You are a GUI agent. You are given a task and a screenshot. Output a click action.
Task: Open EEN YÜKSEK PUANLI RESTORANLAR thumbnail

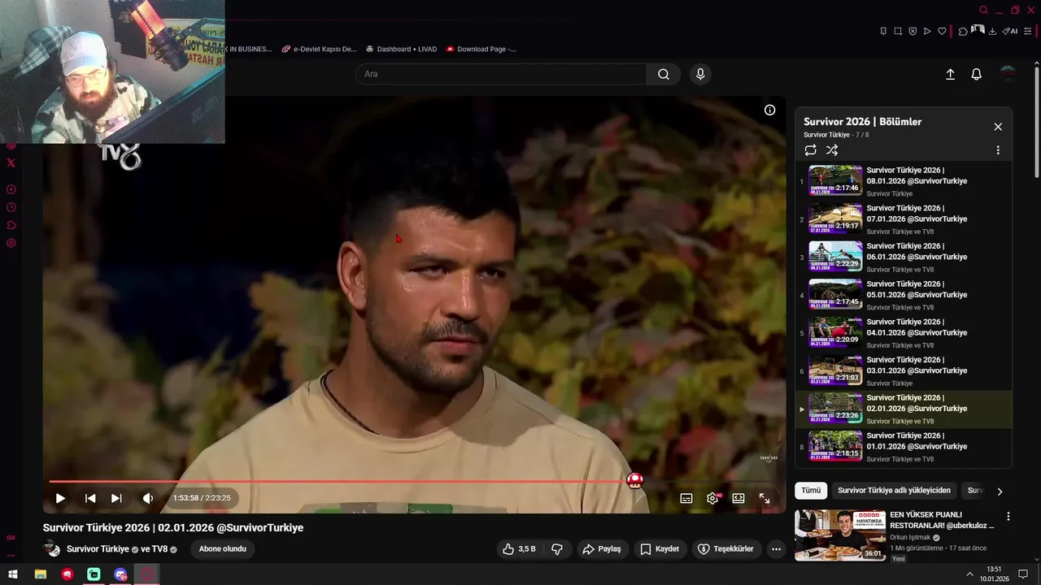point(840,535)
